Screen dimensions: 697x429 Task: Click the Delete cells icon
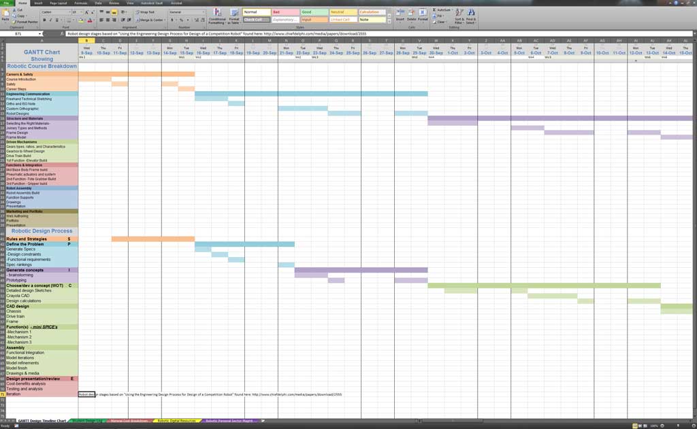click(411, 14)
